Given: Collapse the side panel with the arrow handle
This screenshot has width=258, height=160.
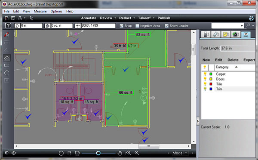Looking at the screenshot, I should click(x=198, y=121).
